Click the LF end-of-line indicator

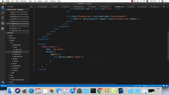point(157,86)
